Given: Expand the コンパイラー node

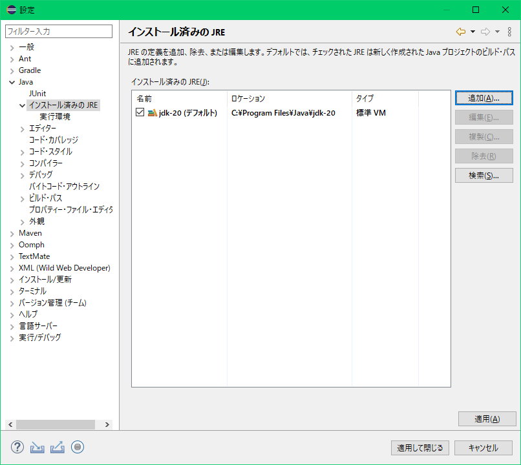Looking at the screenshot, I should coord(22,164).
